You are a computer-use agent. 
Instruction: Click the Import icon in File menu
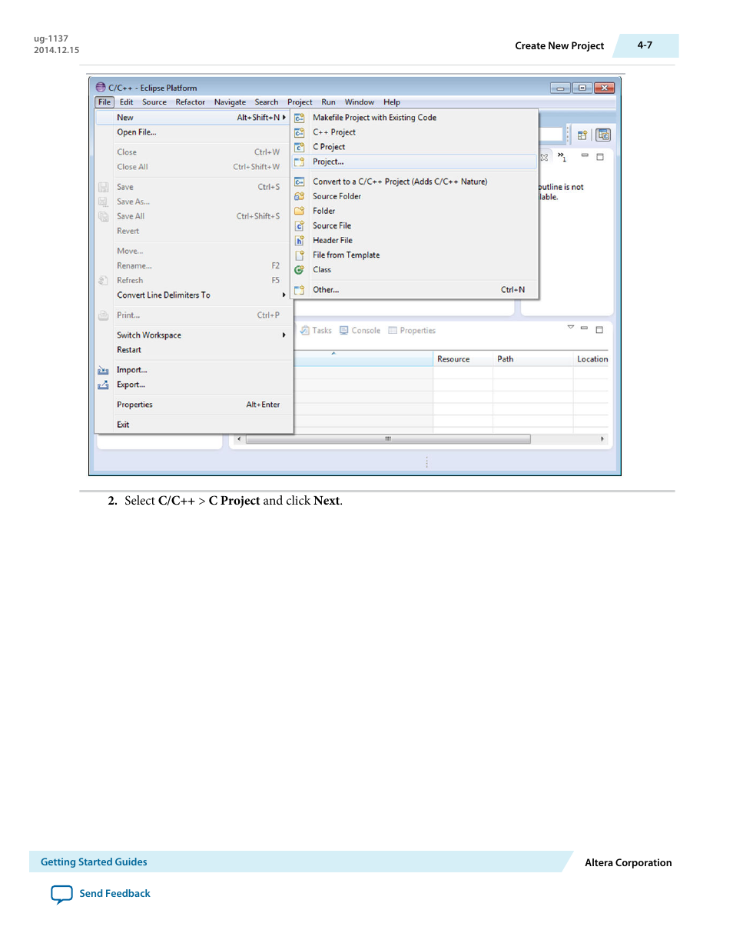pyautogui.click(x=103, y=370)
